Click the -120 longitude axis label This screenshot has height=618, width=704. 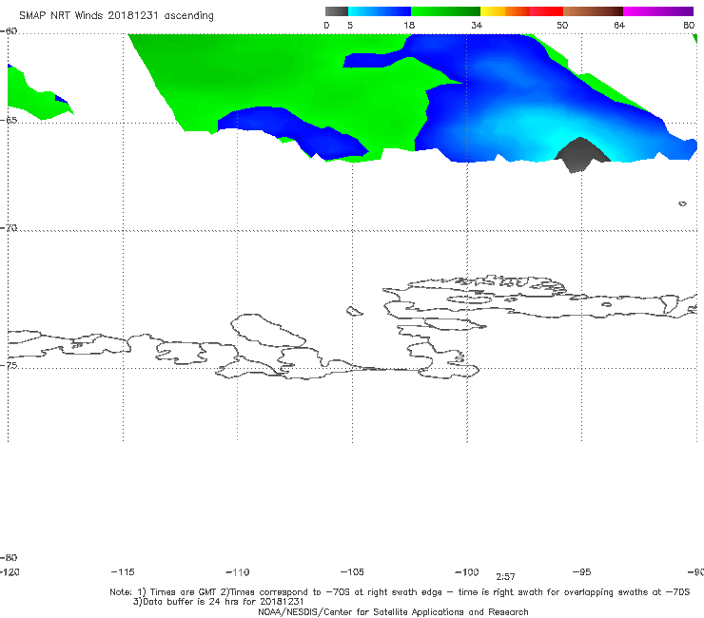pyautogui.click(x=10, y=572)
